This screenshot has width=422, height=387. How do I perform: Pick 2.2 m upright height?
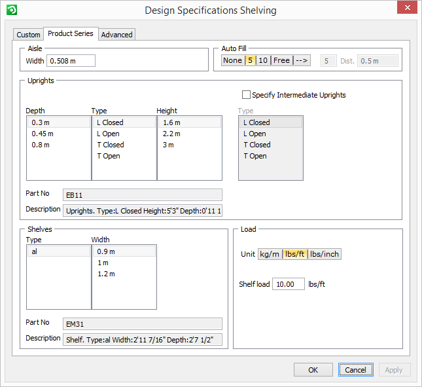pyautogui.click(x=172, y=134)
